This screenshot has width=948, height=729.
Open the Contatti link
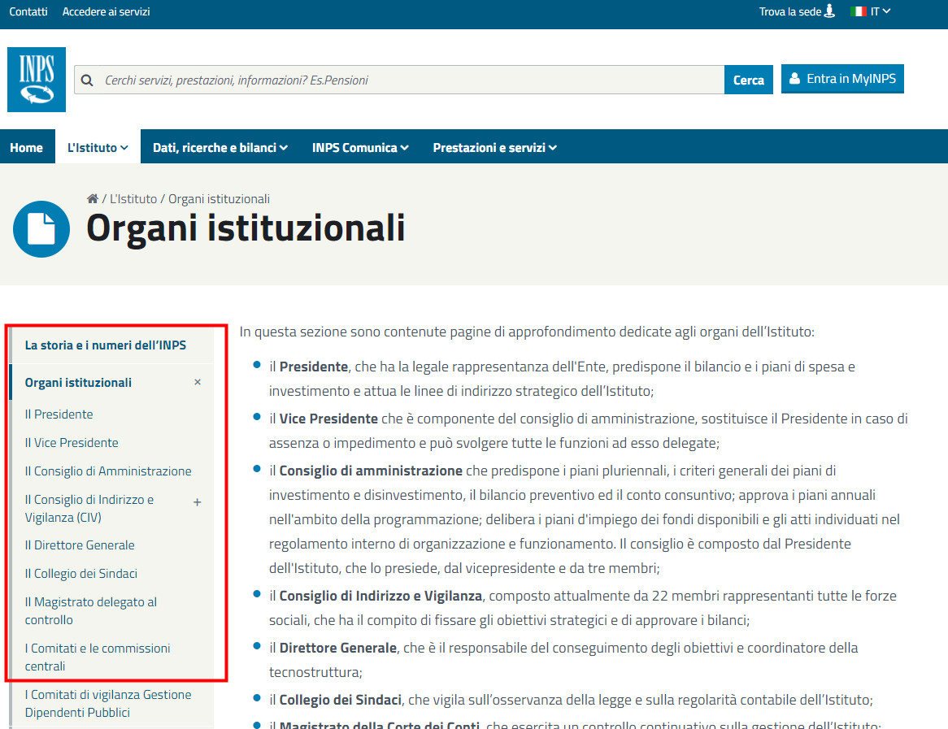point(28,11)
